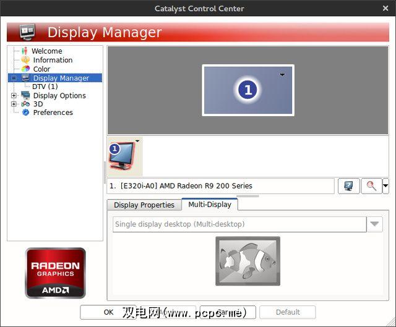Open the dropdown arrow on display 1 preview

(x=282, y=74)
